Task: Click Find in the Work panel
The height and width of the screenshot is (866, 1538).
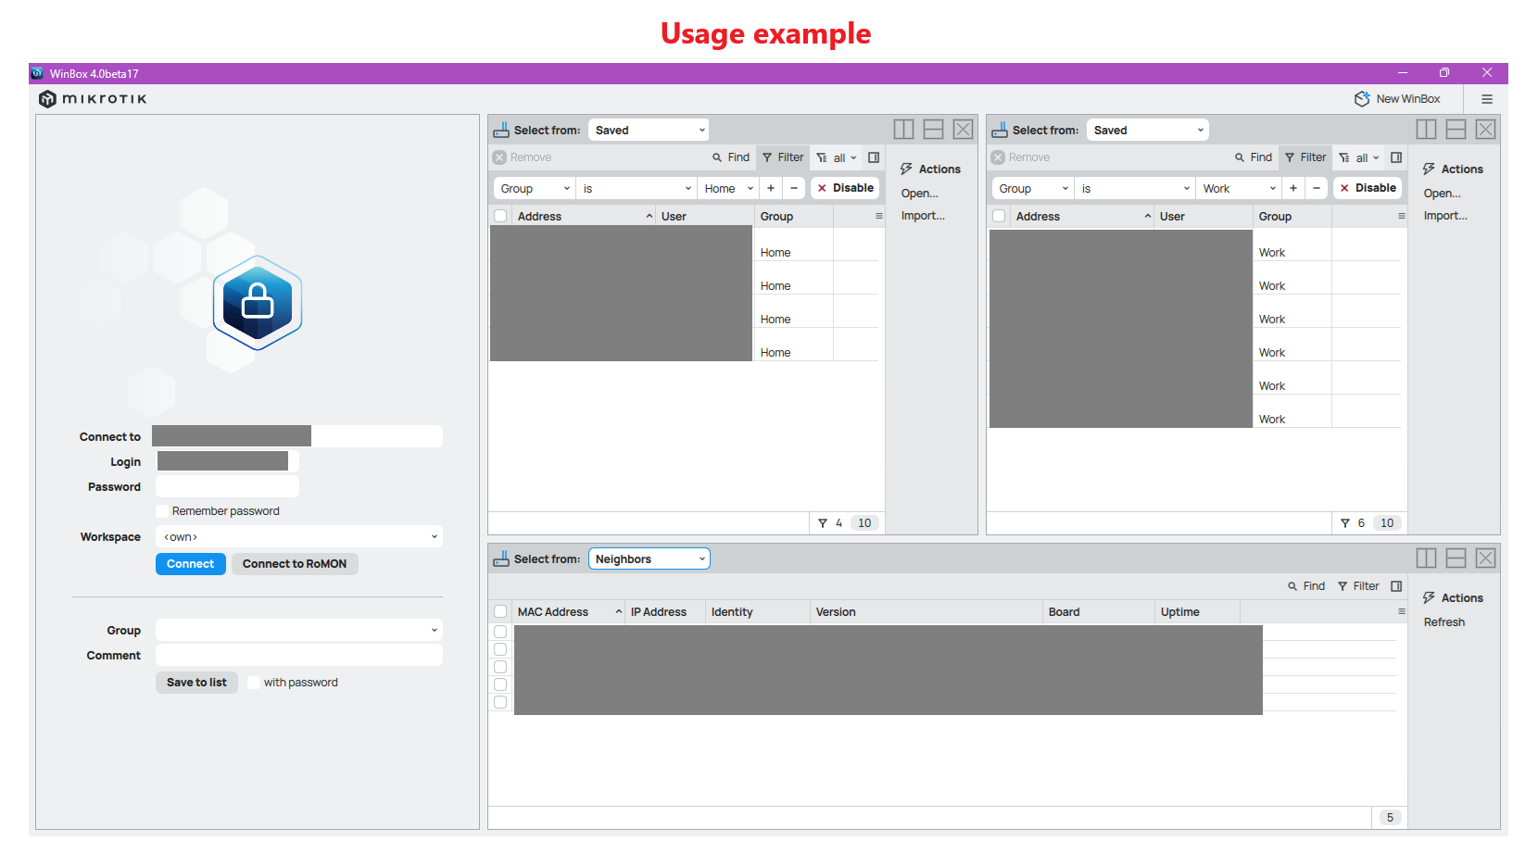Action: (x=1254, y=157)
